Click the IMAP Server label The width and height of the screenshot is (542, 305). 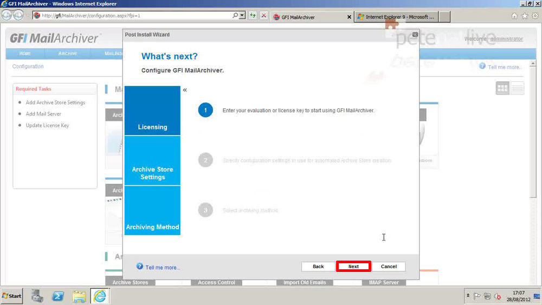(x=384, y=282)
